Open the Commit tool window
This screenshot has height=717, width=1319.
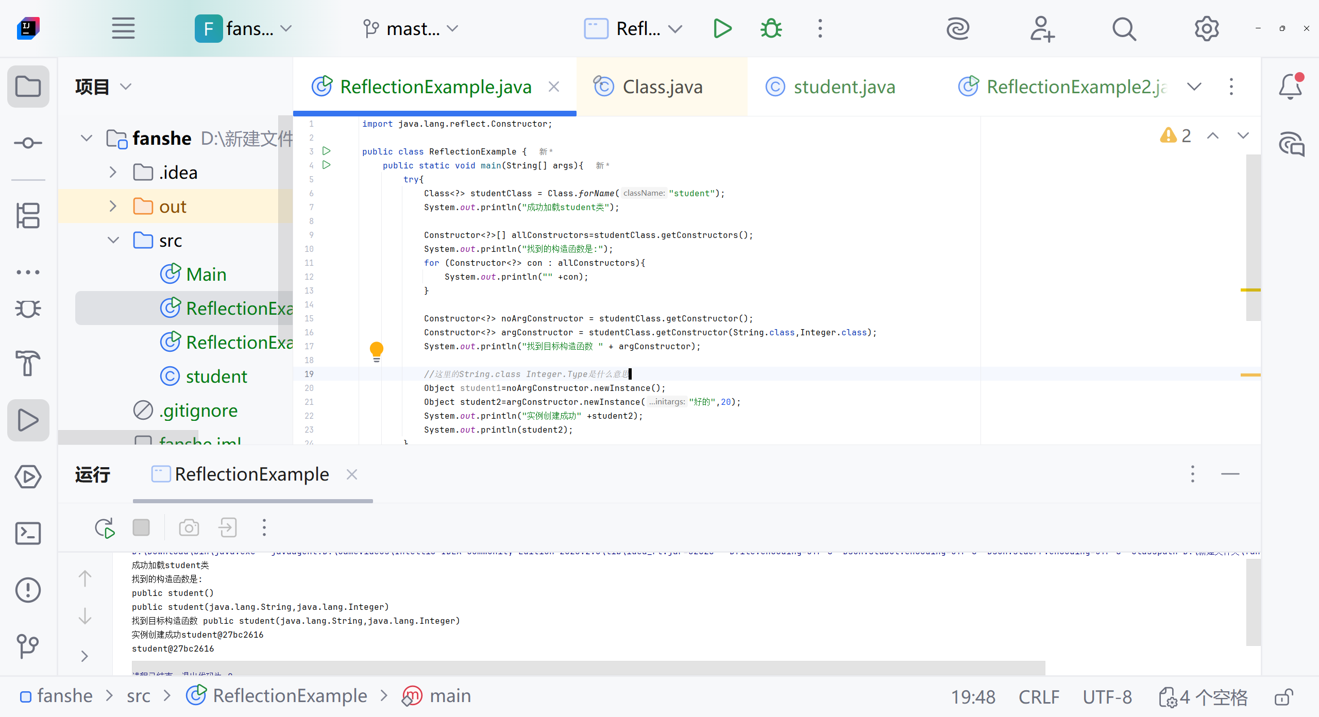click(28, 143)
